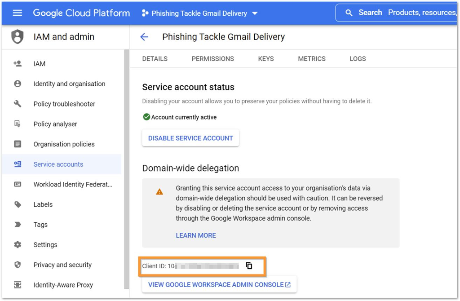Click the orange warning triangle icon
Screen dimensions: 460x301
159,192
